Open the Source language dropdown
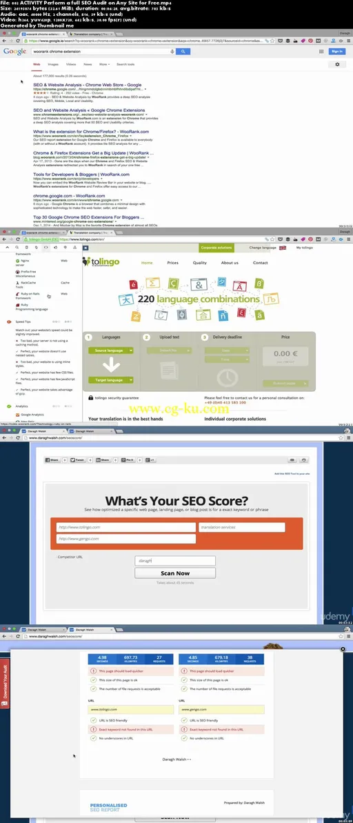This screenshot has height=823, width=353. [x=111, y=350]
